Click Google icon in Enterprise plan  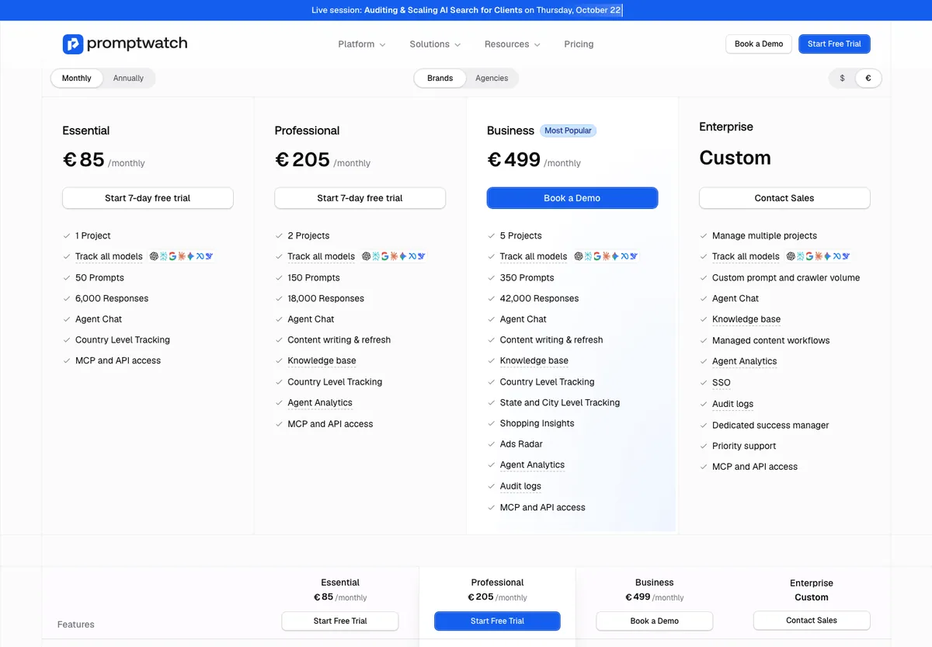click(x=809, y=256)
